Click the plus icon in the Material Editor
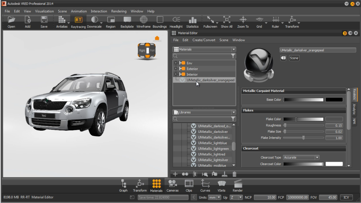 (175, 174)
